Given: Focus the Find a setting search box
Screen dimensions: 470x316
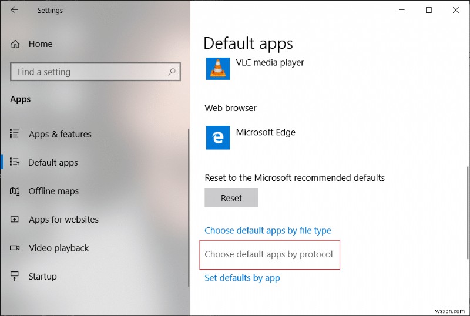Looking at the screenshot, I should pyautogui.click(x=95, y=72).
